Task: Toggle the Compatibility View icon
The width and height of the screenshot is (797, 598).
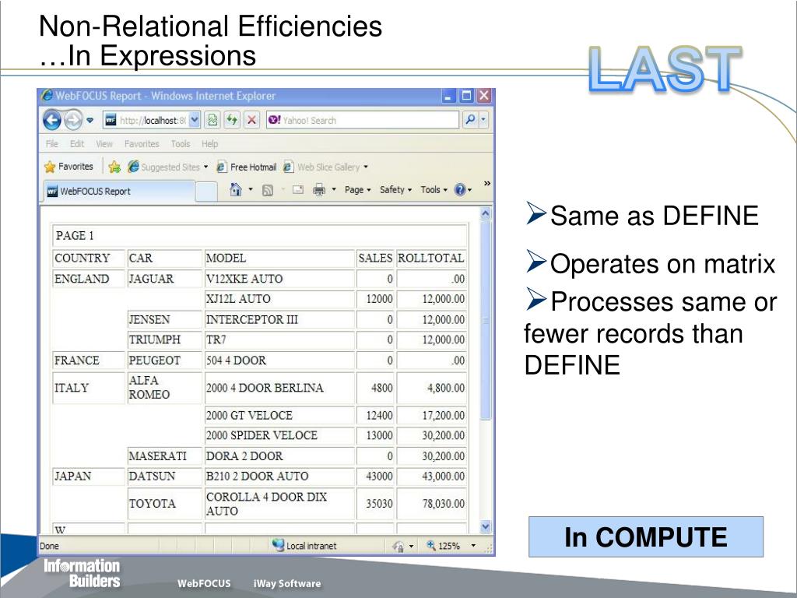Action: coord(213,121)
